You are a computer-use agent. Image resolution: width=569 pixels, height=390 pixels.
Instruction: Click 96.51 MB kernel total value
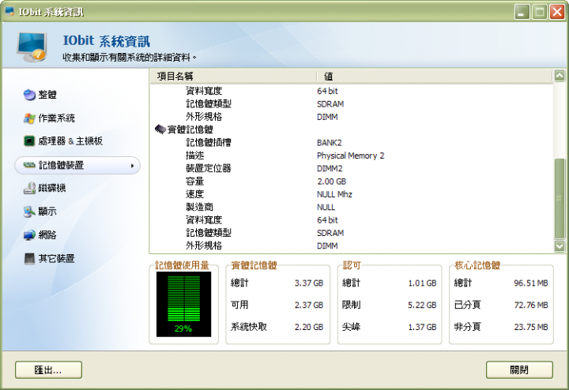coord(531,283)
